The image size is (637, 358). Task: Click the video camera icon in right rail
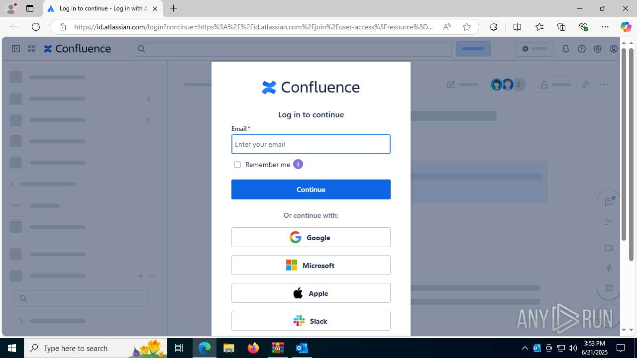609,248
